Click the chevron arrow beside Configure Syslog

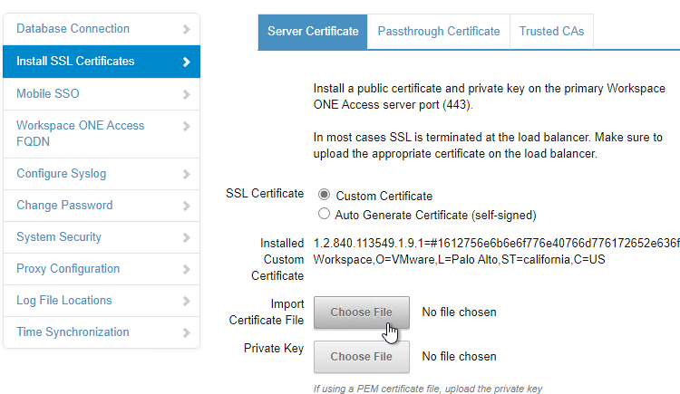point(187,174)
